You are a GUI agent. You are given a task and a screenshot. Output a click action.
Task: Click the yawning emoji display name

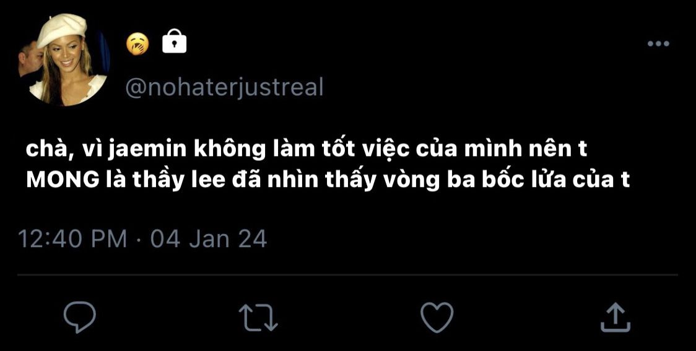tap(137, 44)
